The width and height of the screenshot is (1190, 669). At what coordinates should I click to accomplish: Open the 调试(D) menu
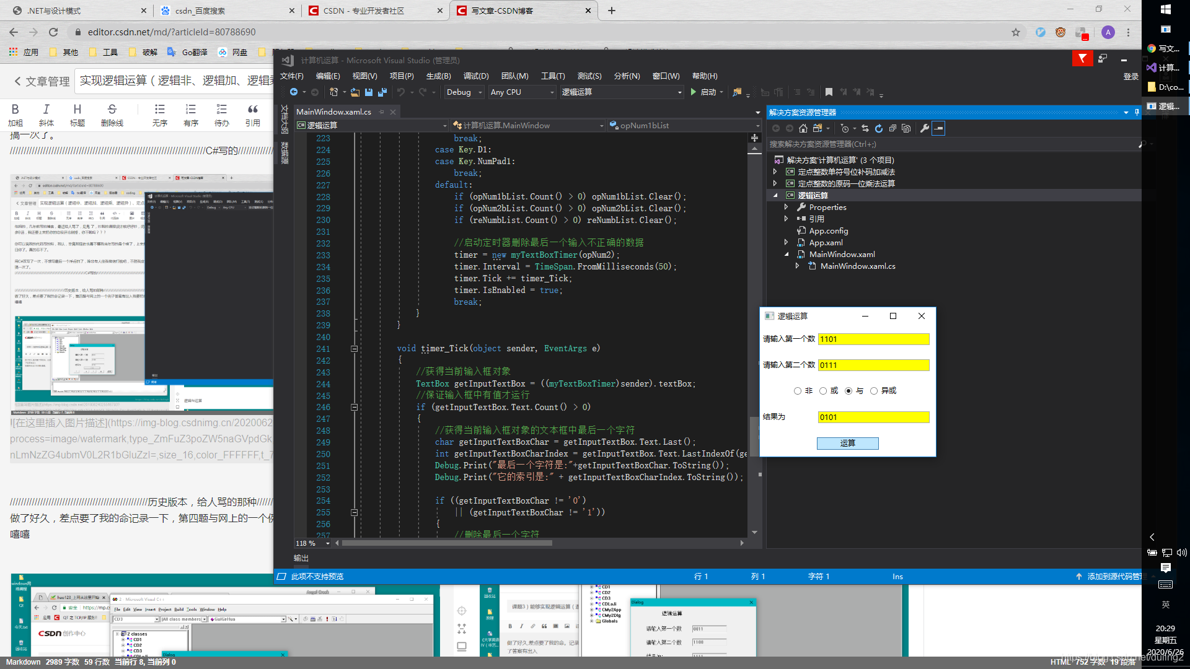(x=475, y=76)
